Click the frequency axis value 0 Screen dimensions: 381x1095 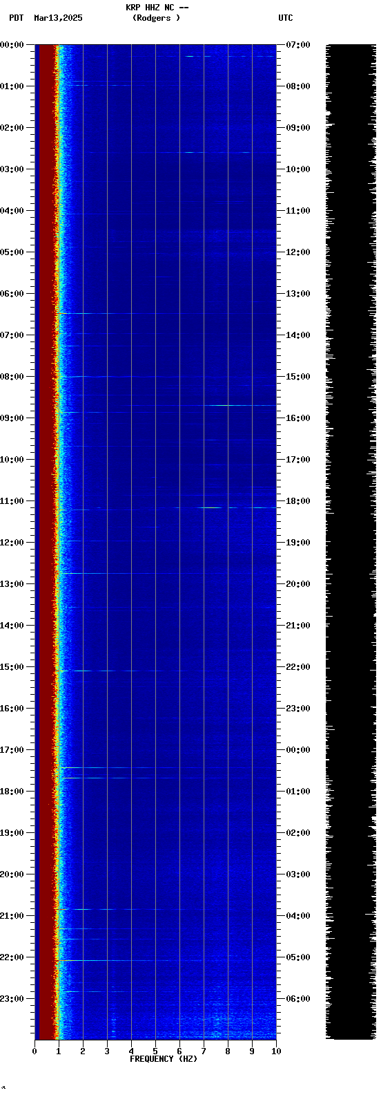pos(35,1051)
